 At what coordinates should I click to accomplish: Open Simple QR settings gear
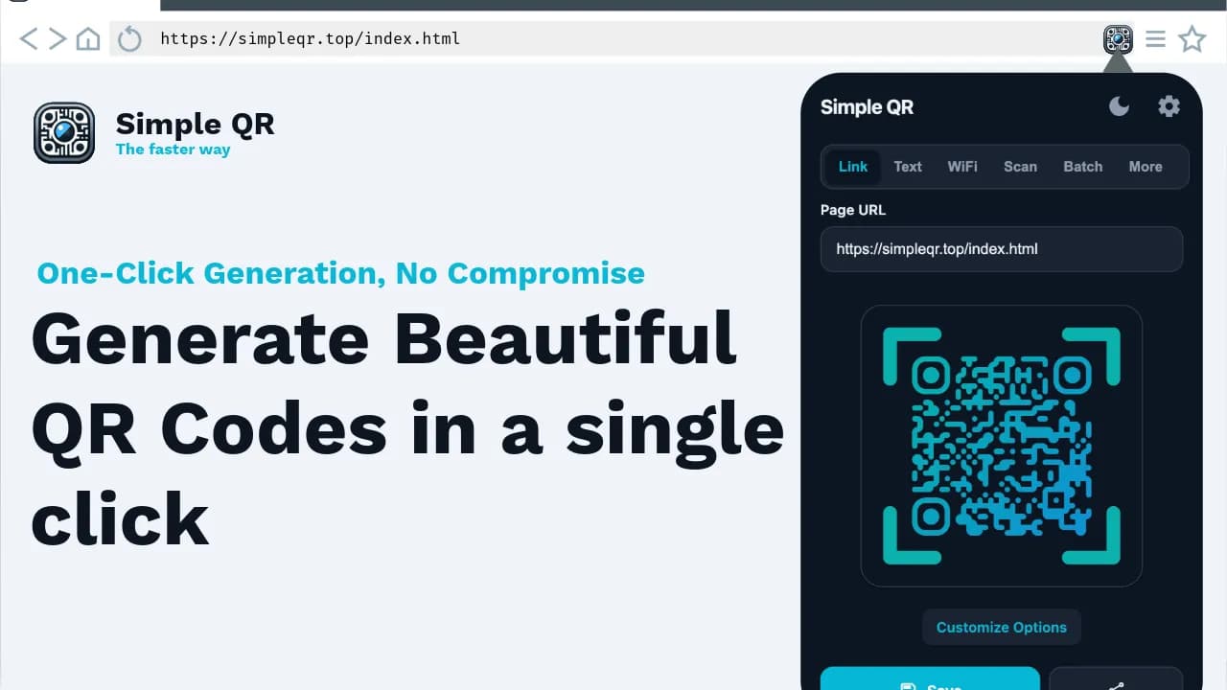(x=1169, y=106)
